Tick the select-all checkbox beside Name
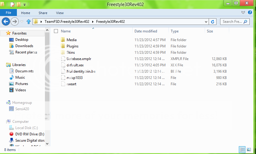 pyautogui.click(x=56, y=31)
